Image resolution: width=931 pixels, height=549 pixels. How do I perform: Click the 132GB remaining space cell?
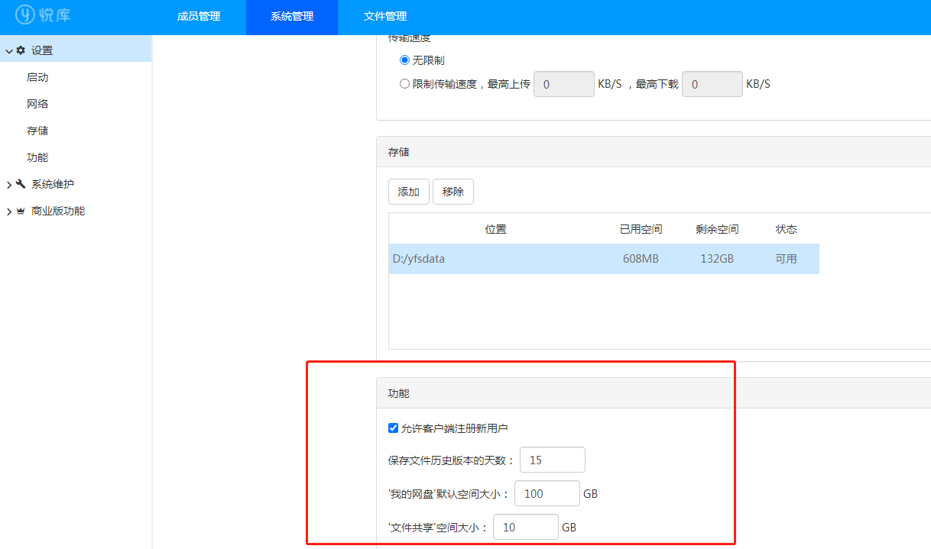click(717, 259)
